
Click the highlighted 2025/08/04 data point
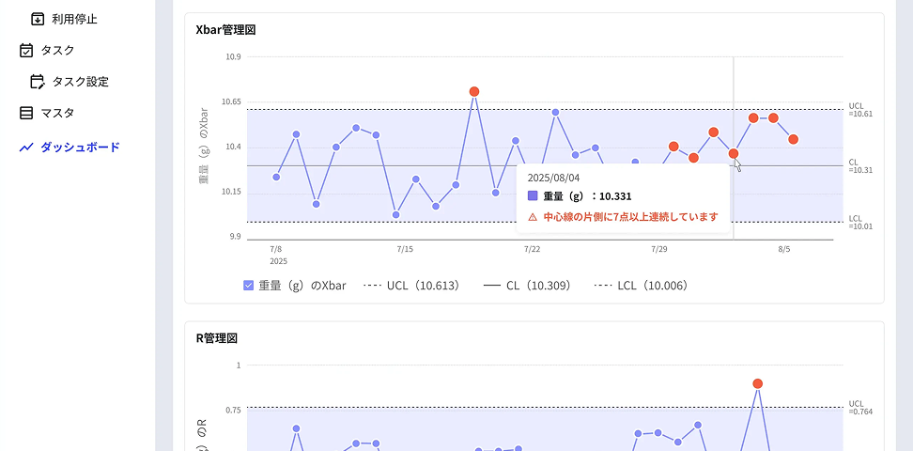[x=733, y=154]
